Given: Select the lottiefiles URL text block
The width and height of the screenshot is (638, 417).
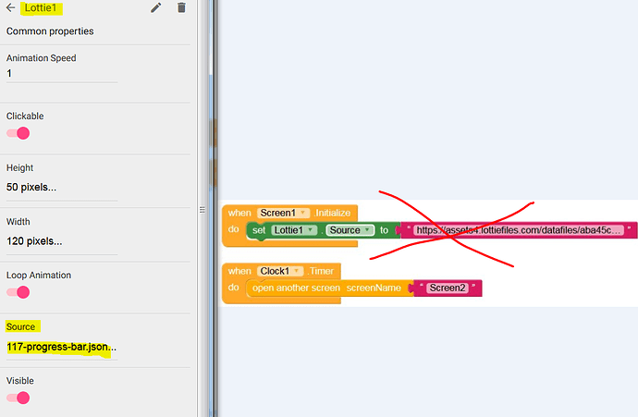Looking at the screenshot, I should [x=519, y=230].
